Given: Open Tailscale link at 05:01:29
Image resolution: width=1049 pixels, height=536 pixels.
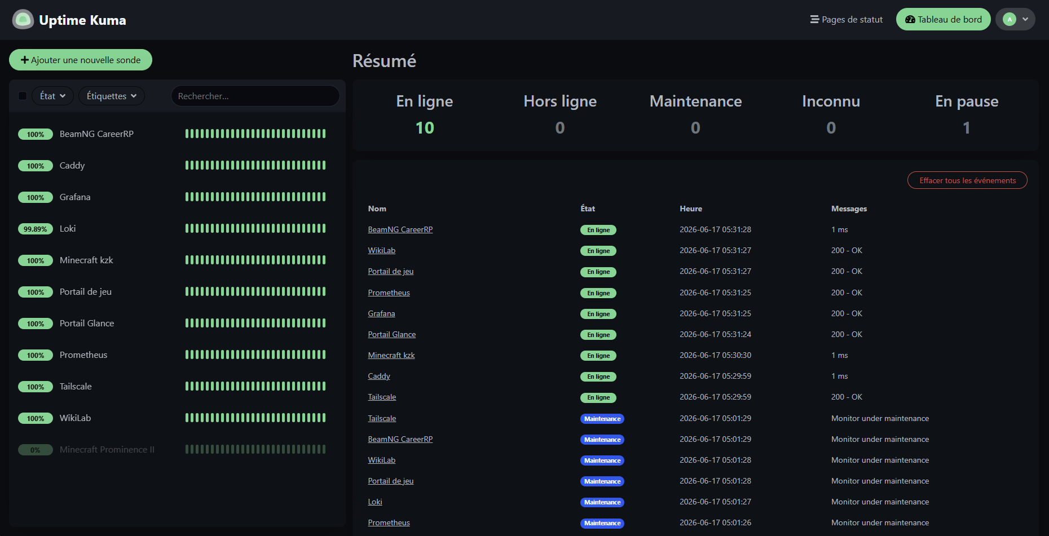Looking at the screenshot, I should 382,418.
